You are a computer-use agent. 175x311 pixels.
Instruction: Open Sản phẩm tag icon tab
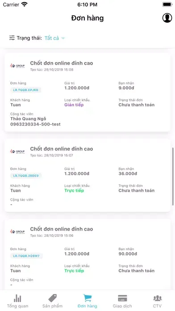[53, 298]
